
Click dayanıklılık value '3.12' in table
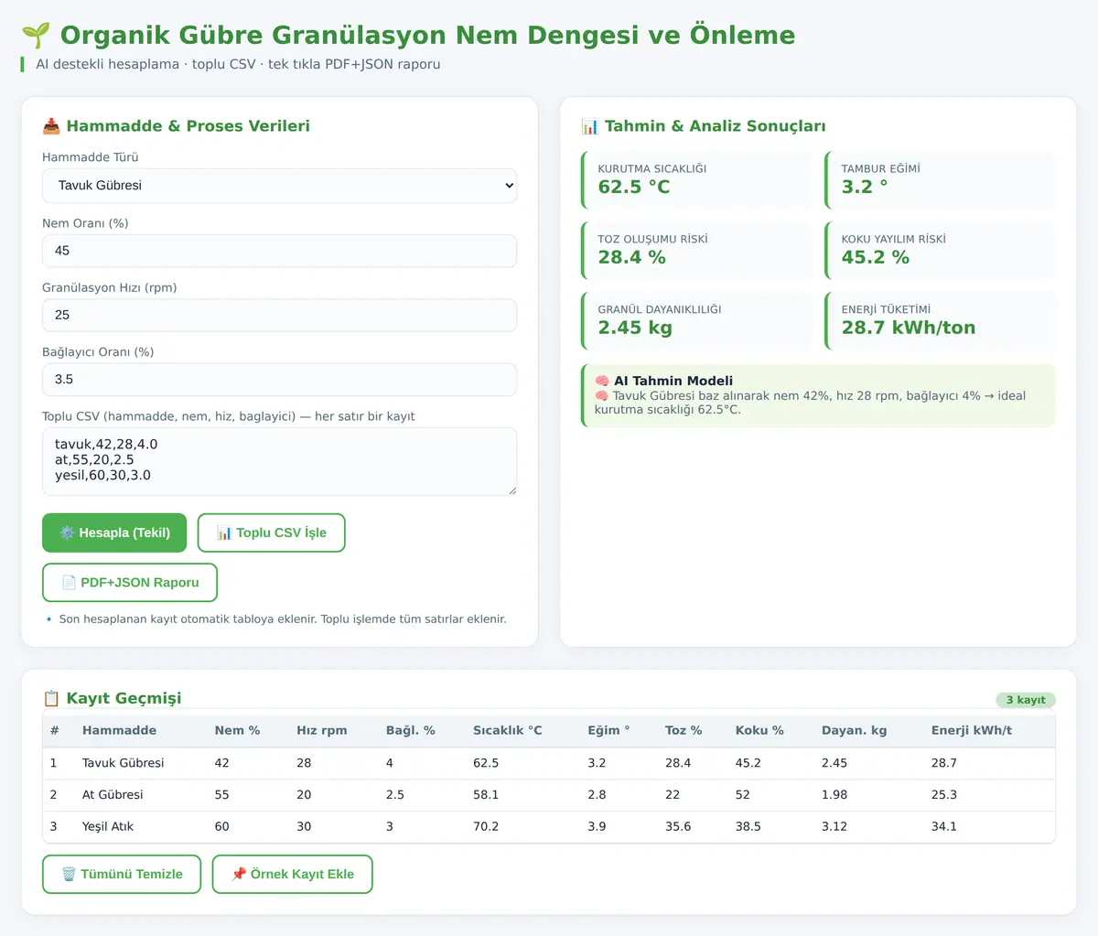[x=834, y=827]
